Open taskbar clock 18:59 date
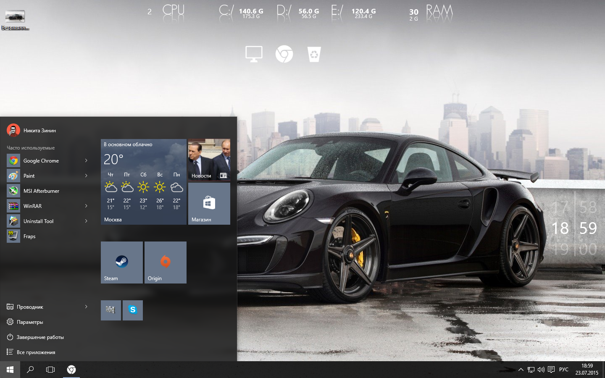Image resolution: width=605 pixels, height=378 pixels. [x=587, y=370]
